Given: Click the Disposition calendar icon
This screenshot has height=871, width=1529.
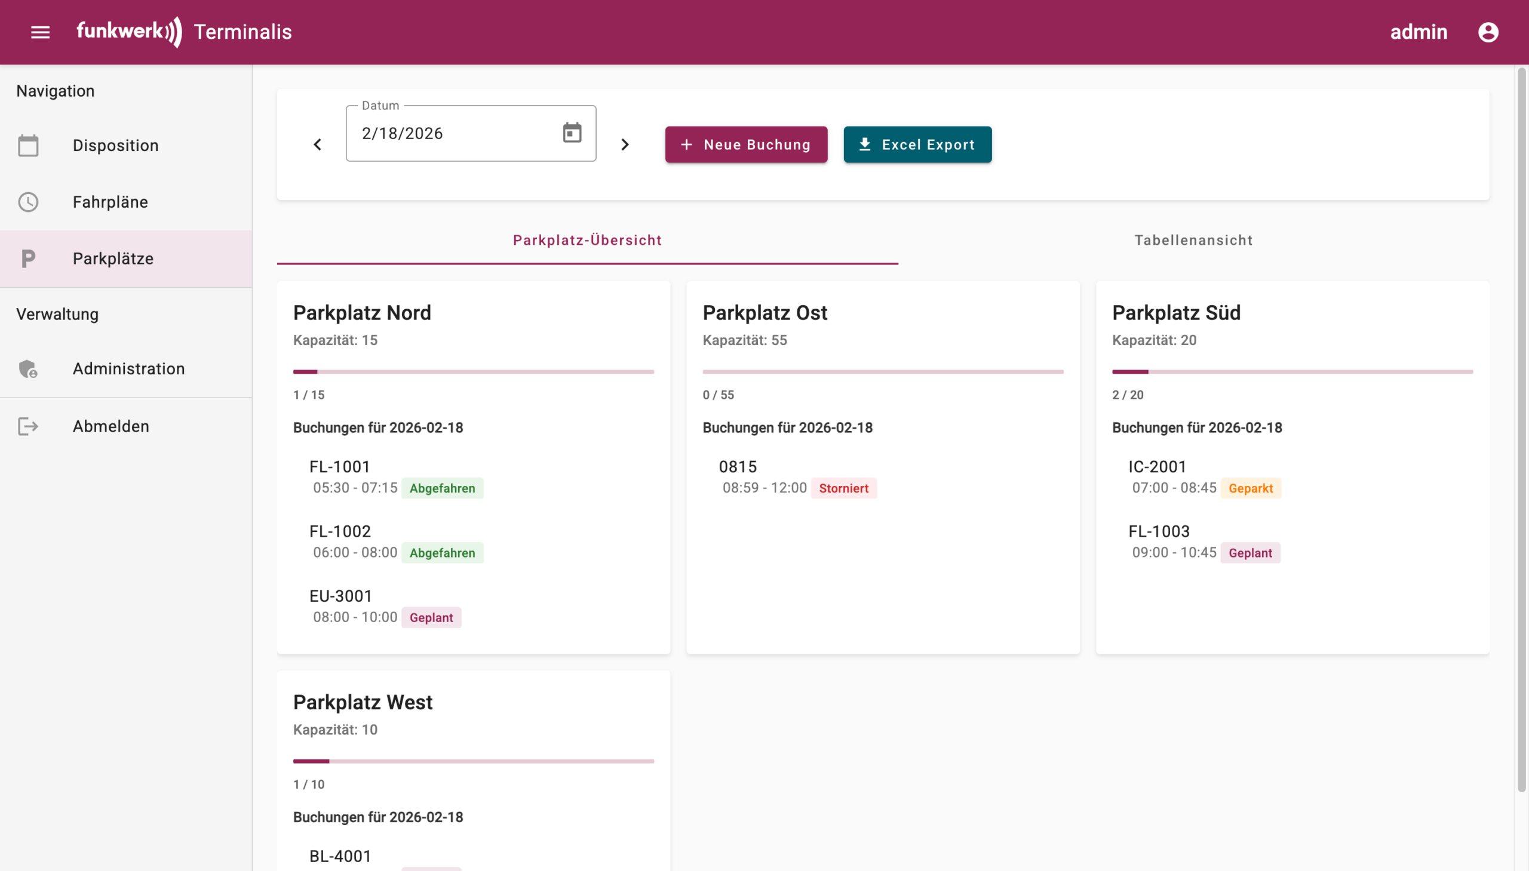Looking at the screenshot, I should pos(28,146).
